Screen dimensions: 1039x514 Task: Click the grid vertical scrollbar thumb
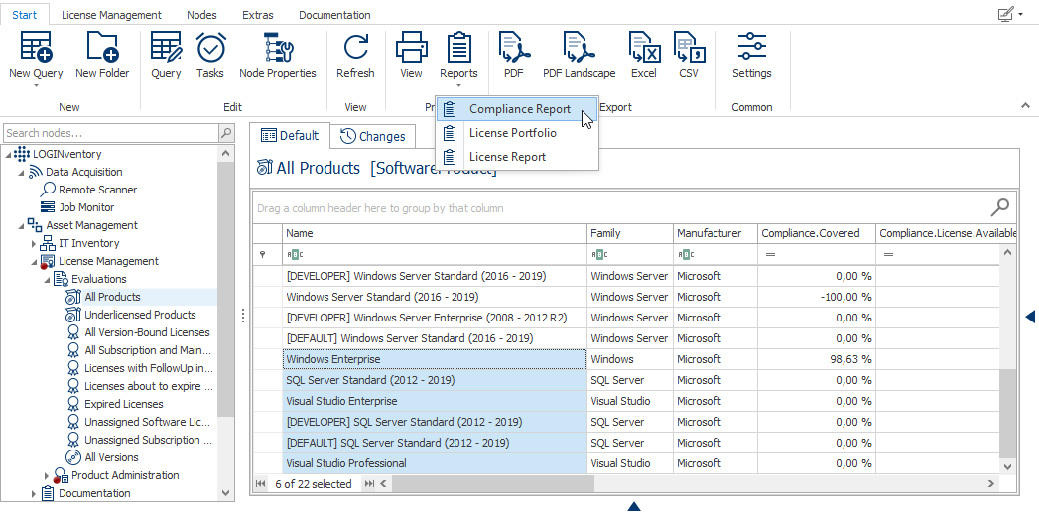(1007, 414)
